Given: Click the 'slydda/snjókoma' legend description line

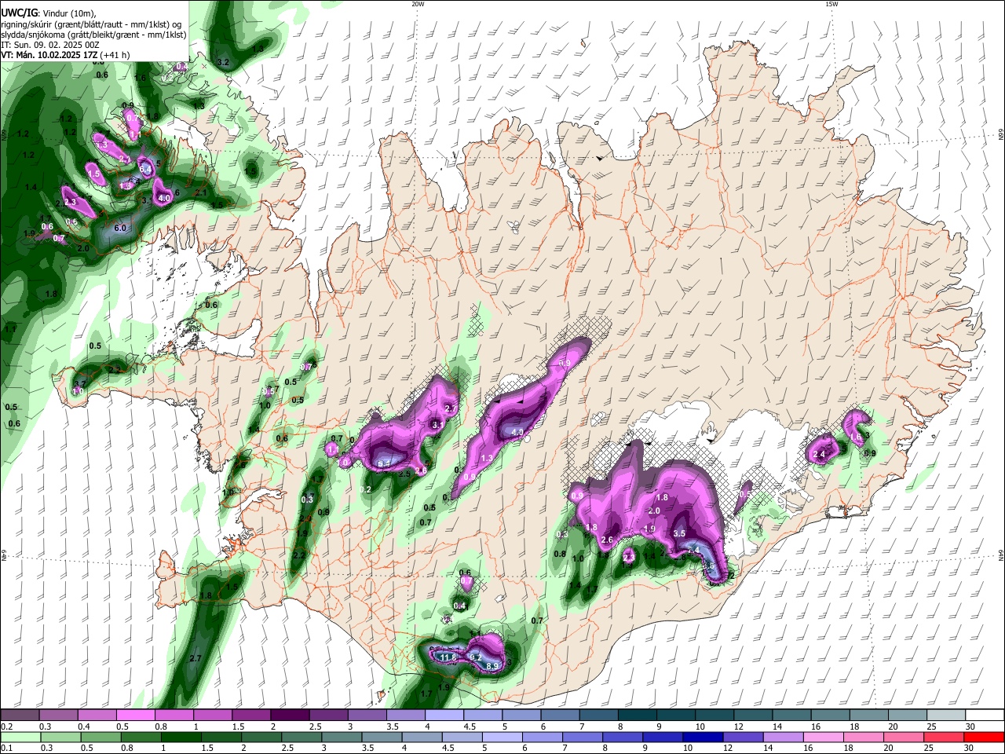Looking at the screenshot, I should click(x=93, y=35).
